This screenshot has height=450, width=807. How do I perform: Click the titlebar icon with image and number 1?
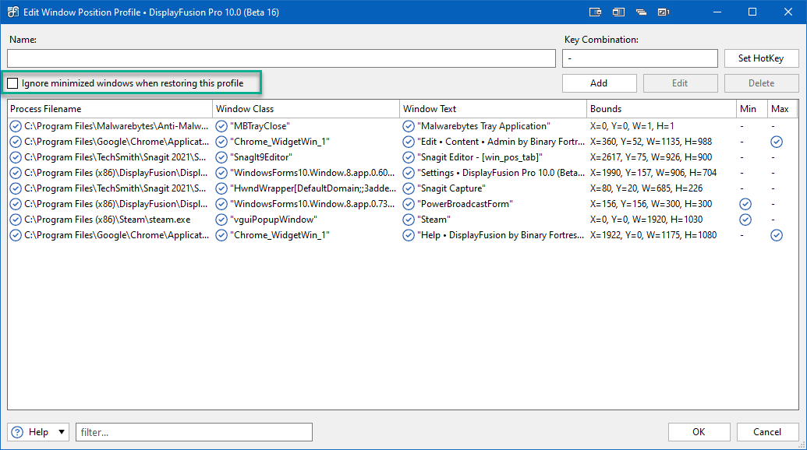coord(664,12)
